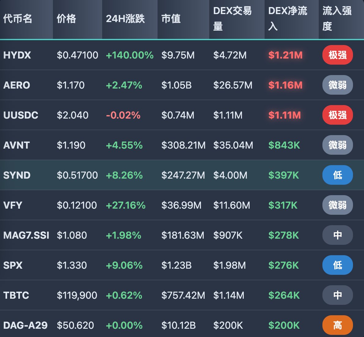Select the AVNT token name
This screenshot has height=337, width=364.
coord(17,145)
